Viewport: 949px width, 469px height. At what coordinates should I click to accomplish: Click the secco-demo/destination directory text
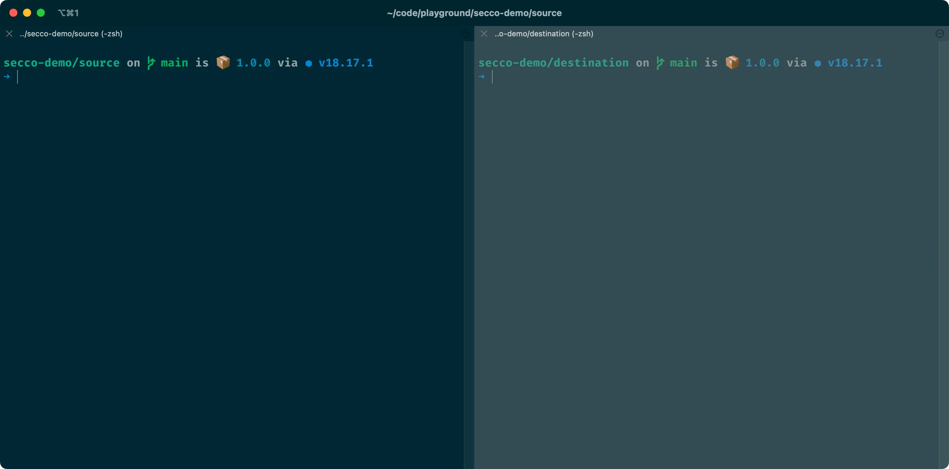click(x=553, y=63)
